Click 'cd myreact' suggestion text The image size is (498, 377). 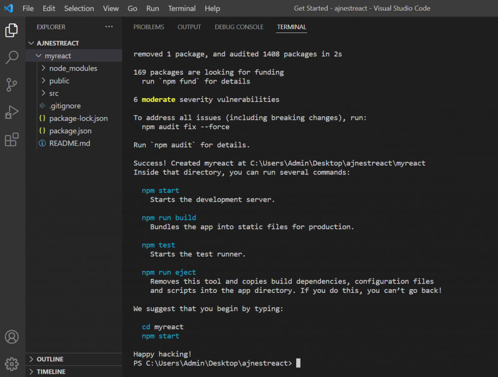(162, 327)
